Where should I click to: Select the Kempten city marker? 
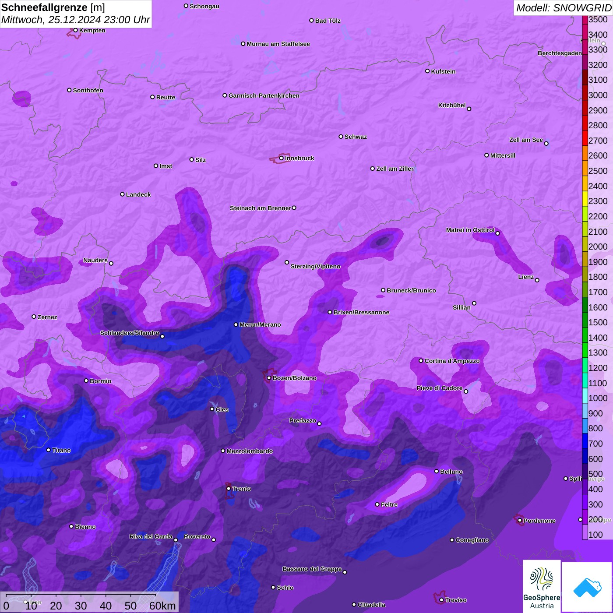click(75, 30)
